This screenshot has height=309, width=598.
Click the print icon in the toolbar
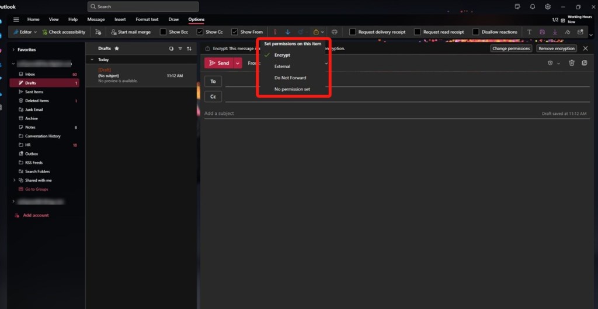[335, 32]
